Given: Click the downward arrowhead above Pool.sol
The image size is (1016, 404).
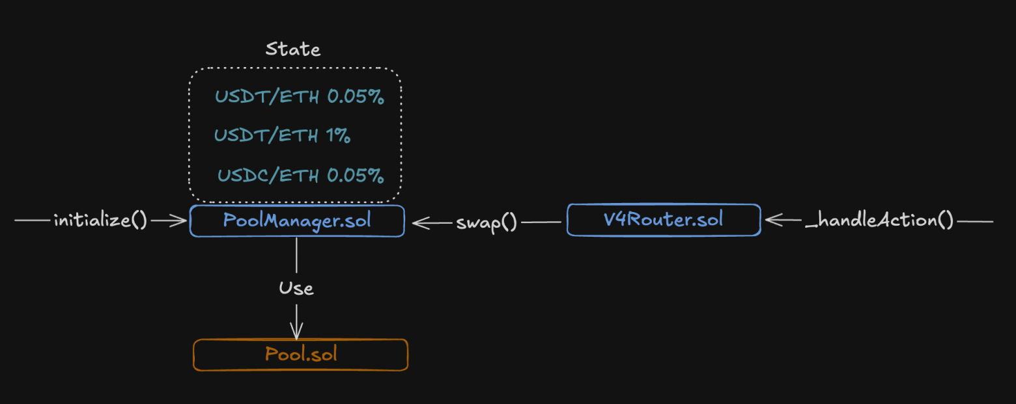Looking at the screenshot, I should point(297,331).
